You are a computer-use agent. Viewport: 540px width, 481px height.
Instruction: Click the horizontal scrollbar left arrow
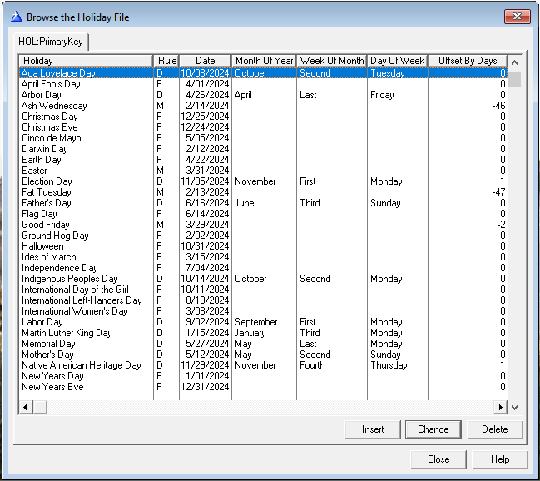26,407
